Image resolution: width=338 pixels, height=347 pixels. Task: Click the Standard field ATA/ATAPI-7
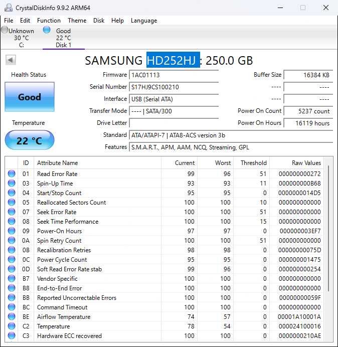pyautogui.click(x=231, y=135)
